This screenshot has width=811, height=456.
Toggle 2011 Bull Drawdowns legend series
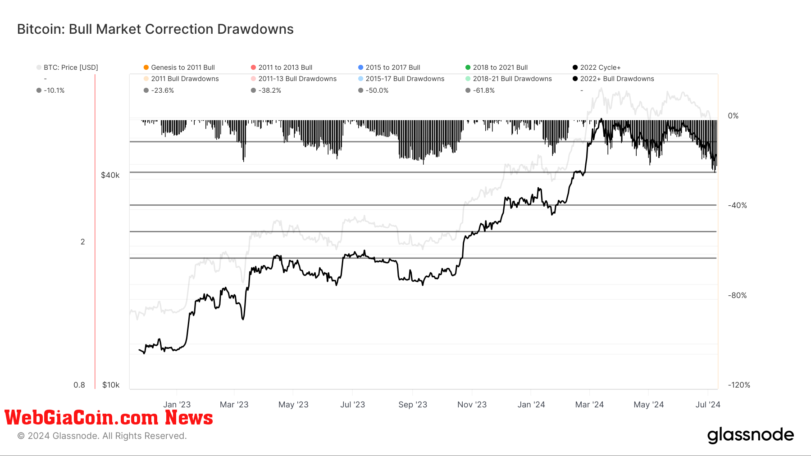pos(181,79)
